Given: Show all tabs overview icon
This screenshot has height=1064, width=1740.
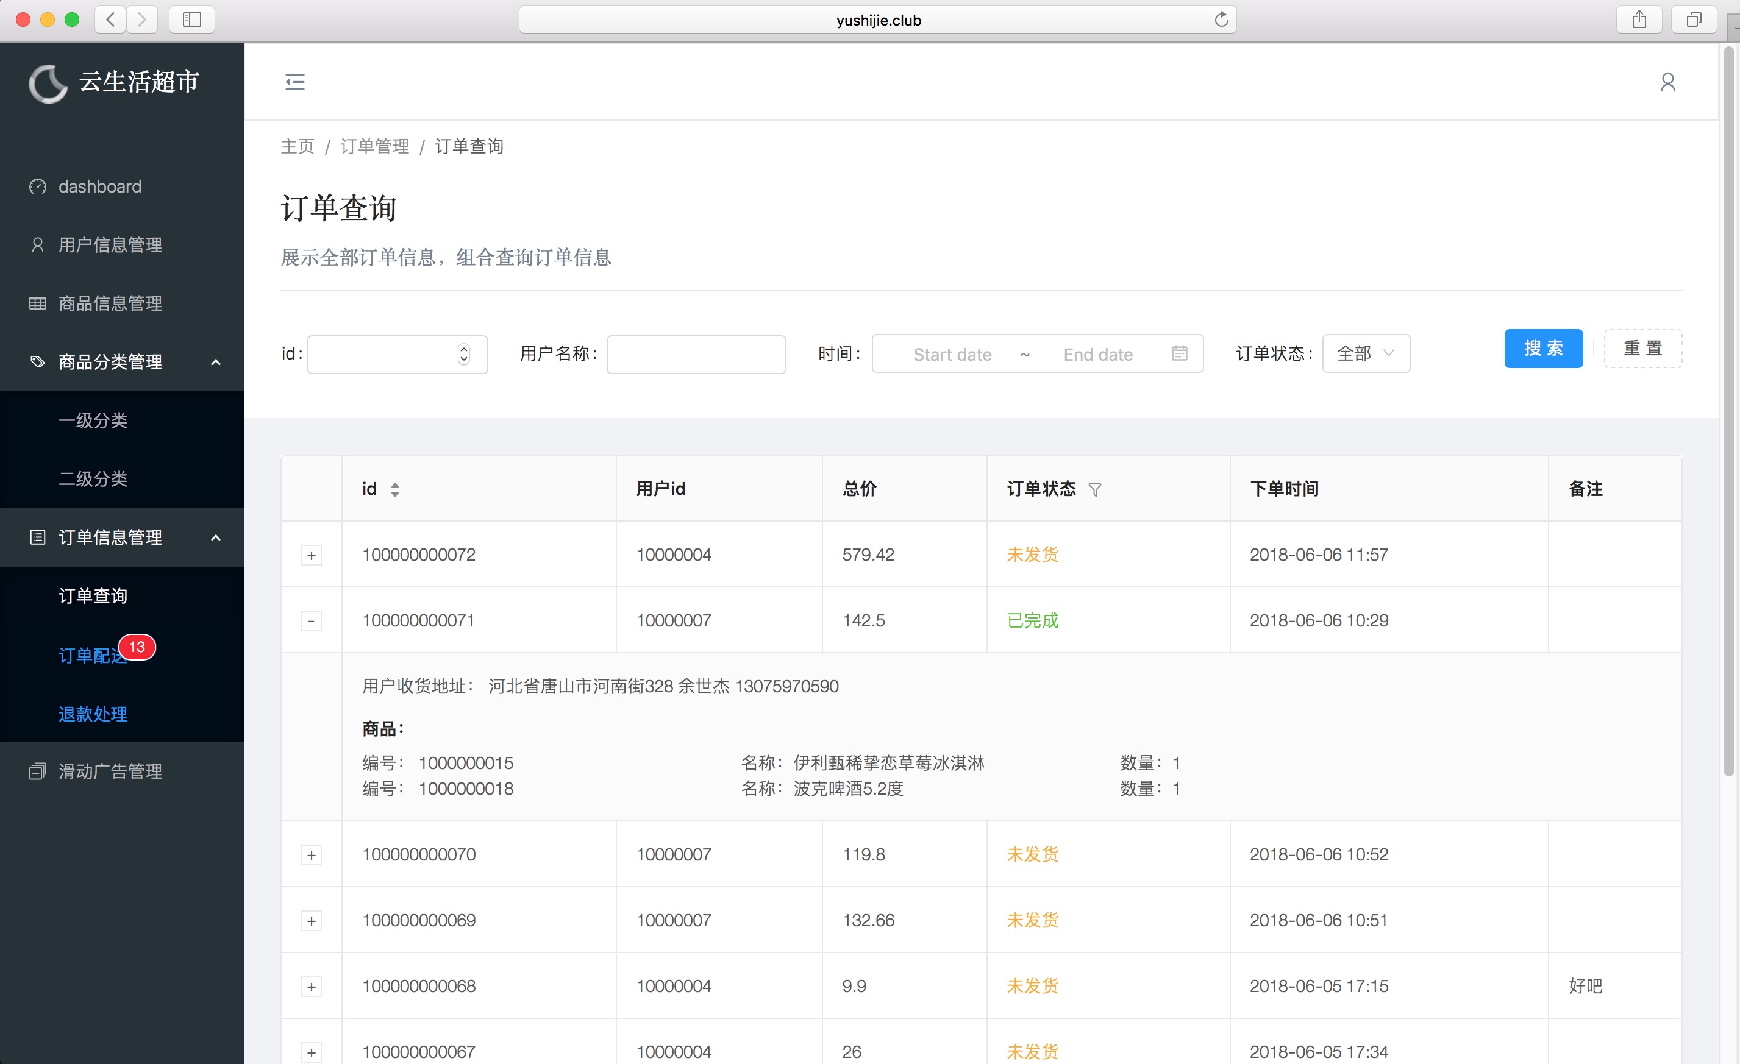Looking at the screenshot, I should coord(1694,20).
